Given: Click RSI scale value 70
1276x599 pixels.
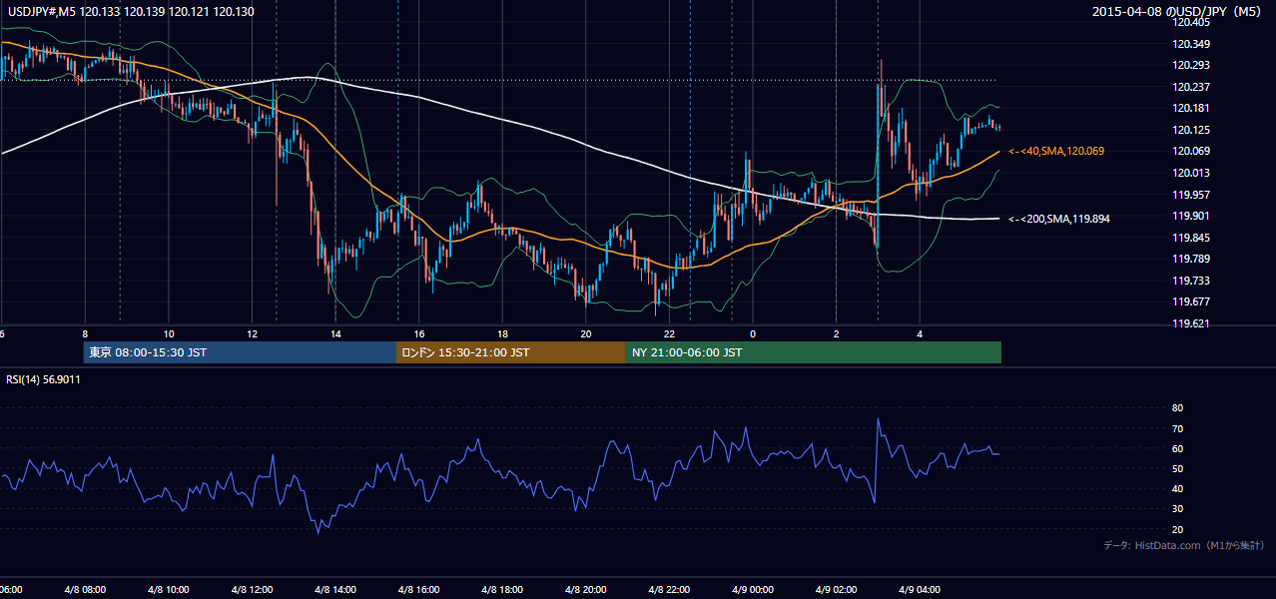Looking at the screenshot, I should click(x=1177, y=428).
